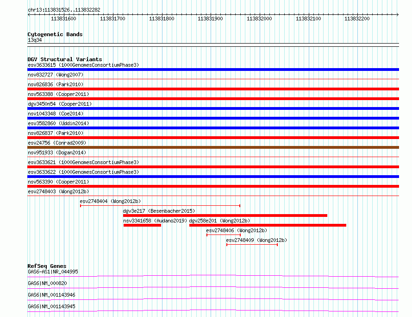
Task: Click the DGV Structural Variants heading
Action: (x=65, y=59)
